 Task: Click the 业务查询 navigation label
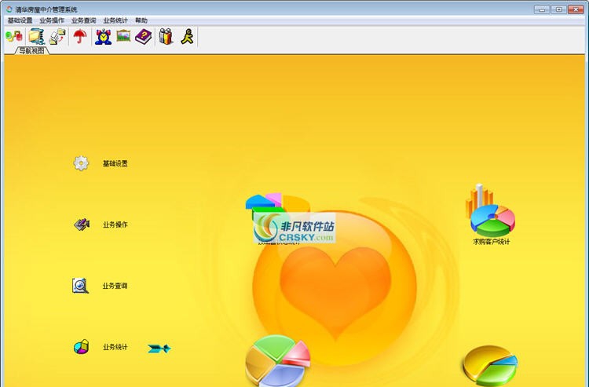115,286
